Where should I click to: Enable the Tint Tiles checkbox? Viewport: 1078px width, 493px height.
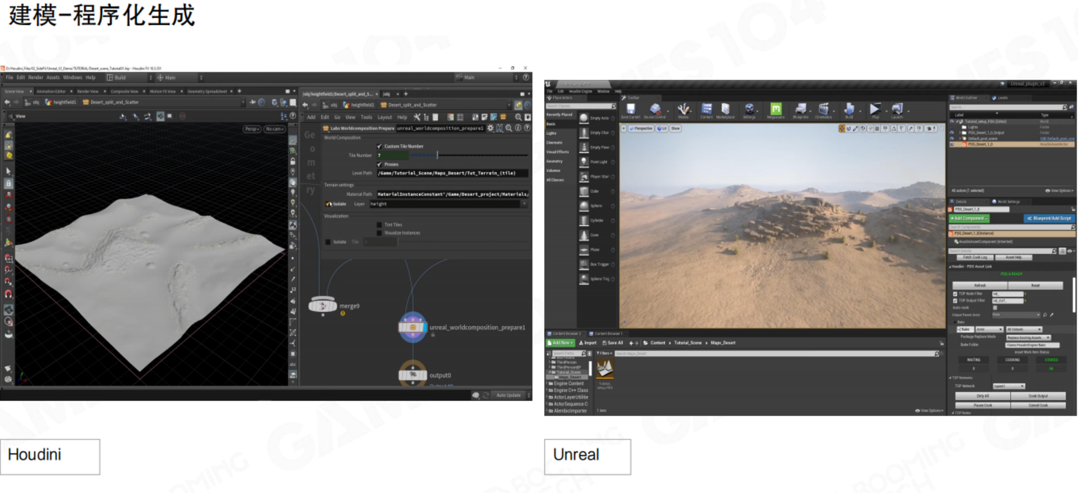380,225
